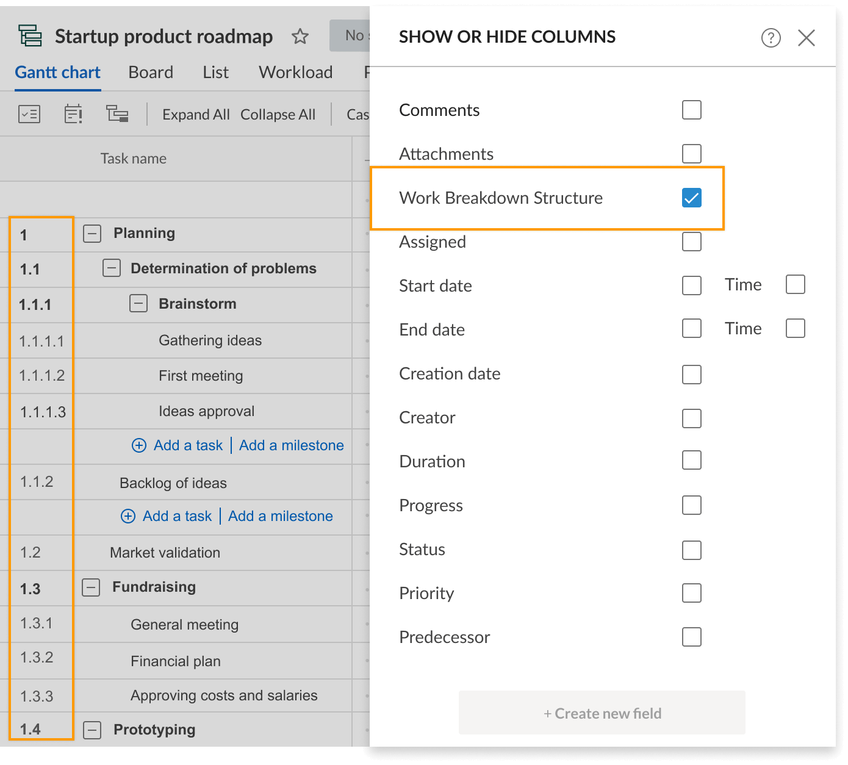The image size is (848, 765).
Task: Close the Show or Hide Columns panel
Action: tap(807, 37)
